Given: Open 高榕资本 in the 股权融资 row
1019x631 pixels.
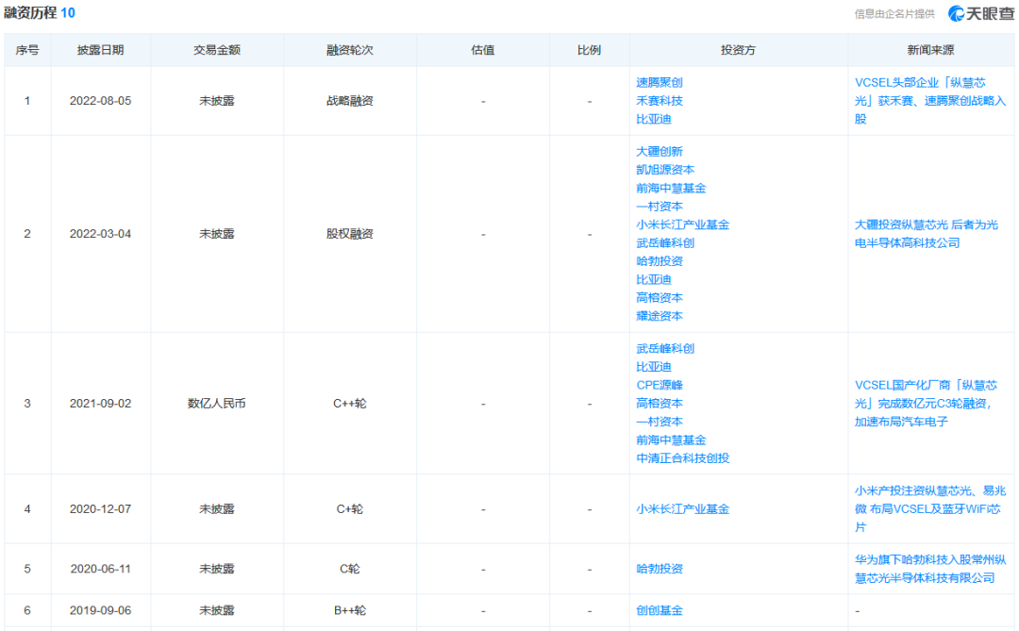Looking at the screenshot, I should pos(659,298).
